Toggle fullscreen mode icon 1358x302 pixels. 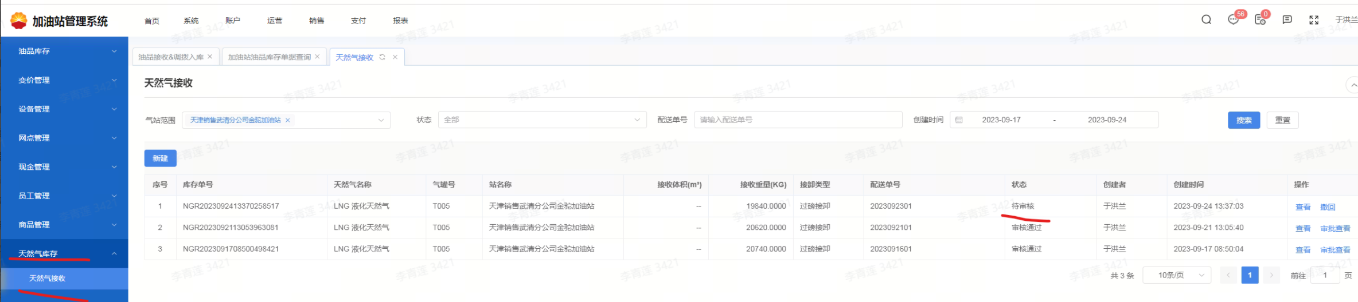click(1314, 20)
